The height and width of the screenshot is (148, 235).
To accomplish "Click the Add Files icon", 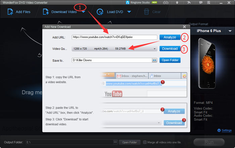I will [10, 12].
